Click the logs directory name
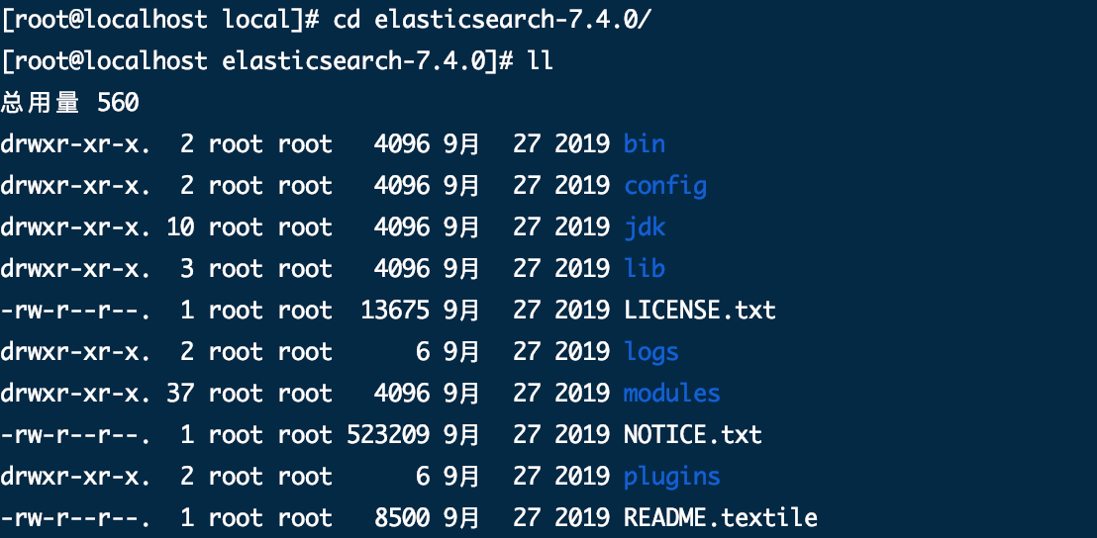 tap(651, 351)
